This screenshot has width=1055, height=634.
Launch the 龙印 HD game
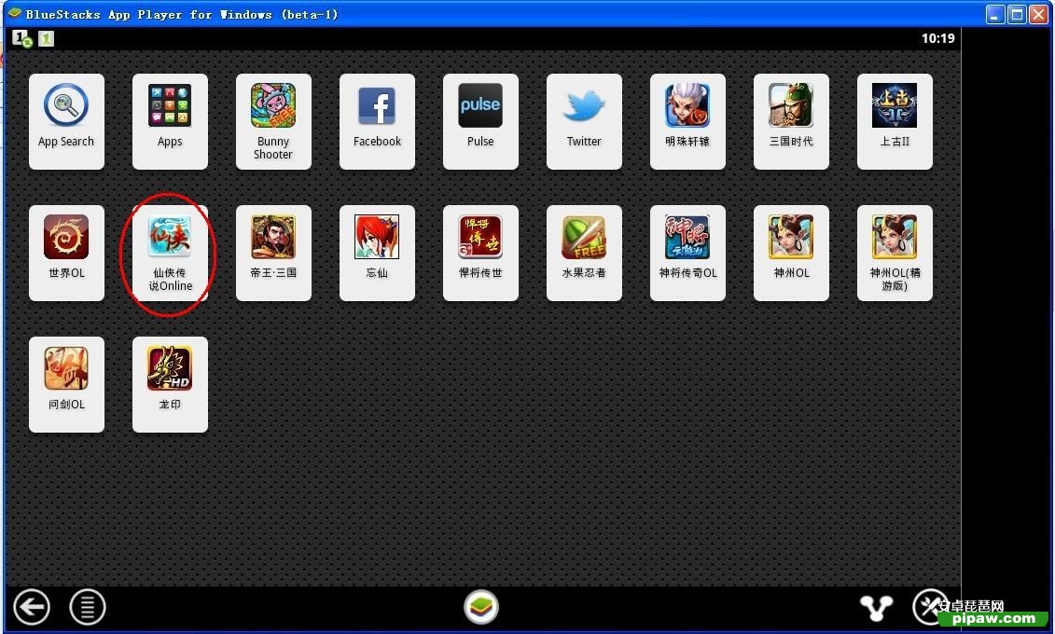(170, 384)
